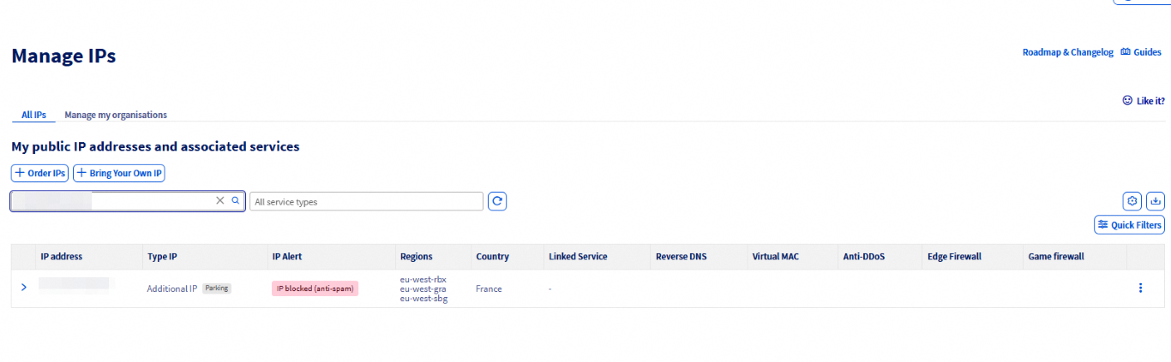Viewport: 1171px width, 362px height.
Task: Click the Order IPs button
Action: (x=40, y=173)
